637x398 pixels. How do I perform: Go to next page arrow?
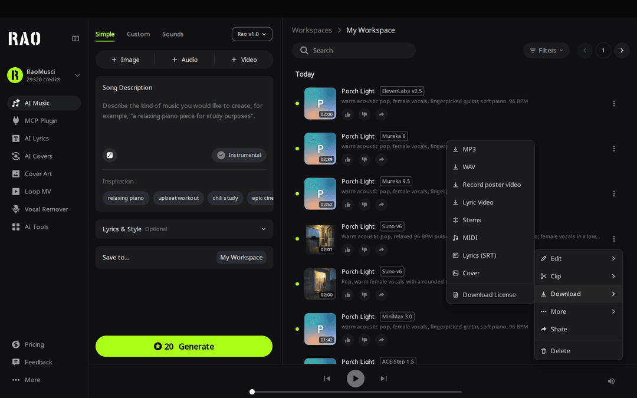tap(622, 50)
